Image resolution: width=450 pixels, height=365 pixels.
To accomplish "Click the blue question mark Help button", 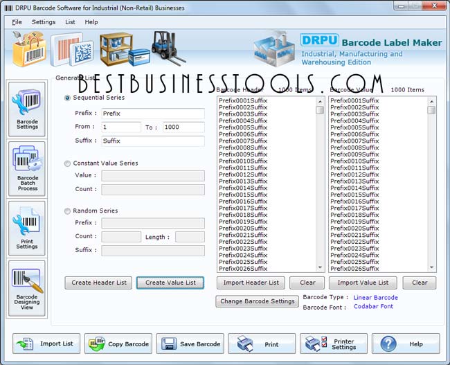I will [406, 344].
